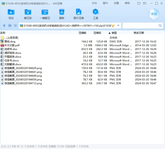Select the .. (上级目录) row text
The width and height of the screenshot is (165, 149).
[11, 38]
